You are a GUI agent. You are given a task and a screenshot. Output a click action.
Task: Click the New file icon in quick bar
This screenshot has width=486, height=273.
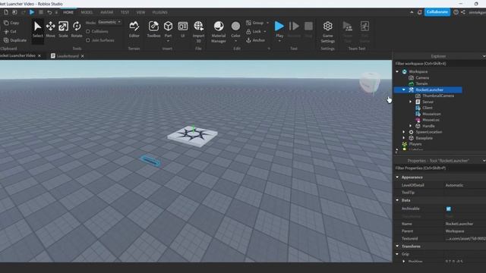pos(6,12)
